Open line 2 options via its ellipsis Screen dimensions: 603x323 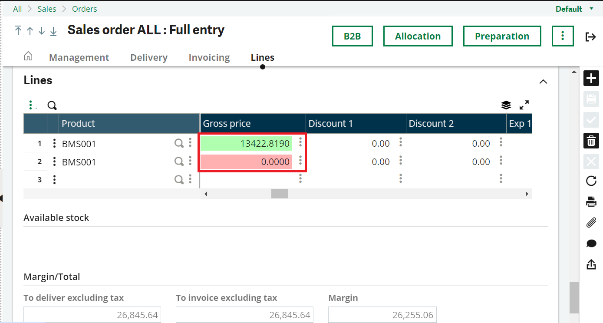(53, 161)
